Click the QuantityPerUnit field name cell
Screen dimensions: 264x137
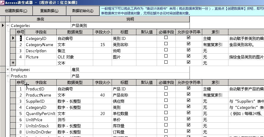(41, 114)
